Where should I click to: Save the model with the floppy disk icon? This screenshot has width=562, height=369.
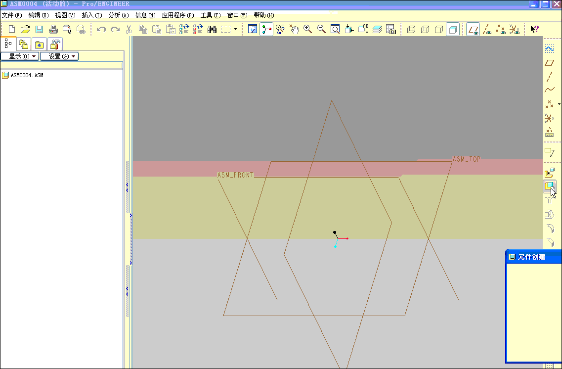[x=40, y=29]
